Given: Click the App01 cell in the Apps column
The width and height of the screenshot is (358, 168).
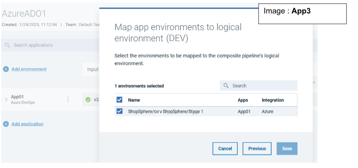Looking at the screenshot, I should click(244, 112).
